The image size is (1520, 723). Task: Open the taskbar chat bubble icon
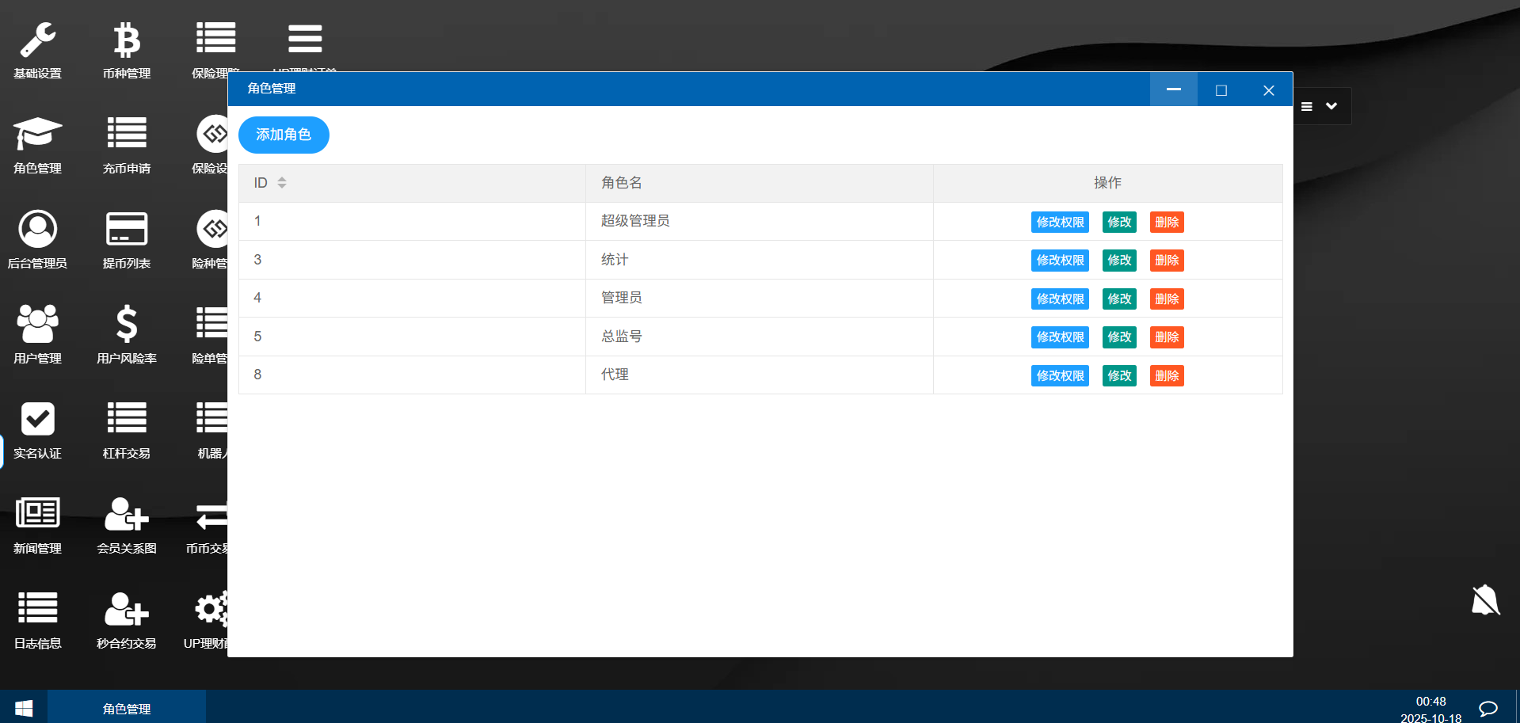point(1488,708)
